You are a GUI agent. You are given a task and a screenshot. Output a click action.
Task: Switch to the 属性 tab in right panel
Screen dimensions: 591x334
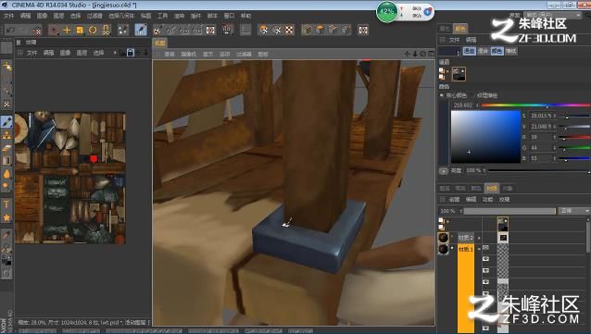[445, 29]
